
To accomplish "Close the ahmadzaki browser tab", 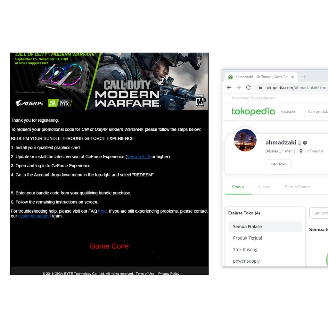I will (x=292, y=77).
